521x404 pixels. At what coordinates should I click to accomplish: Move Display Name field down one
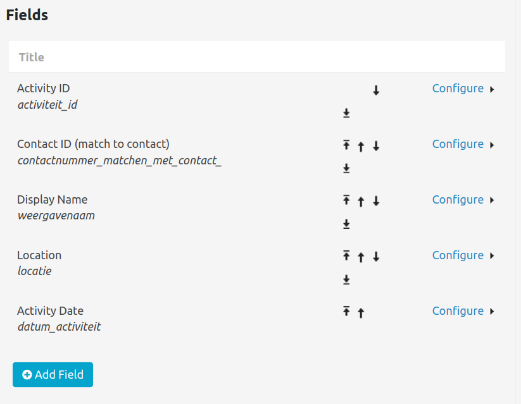(376, 201)
